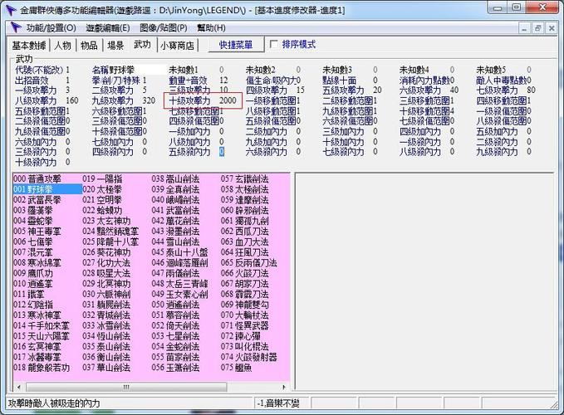Switch to the 人物 tab
This screenshot has height=415, width=564.
[x=62, y=46]
